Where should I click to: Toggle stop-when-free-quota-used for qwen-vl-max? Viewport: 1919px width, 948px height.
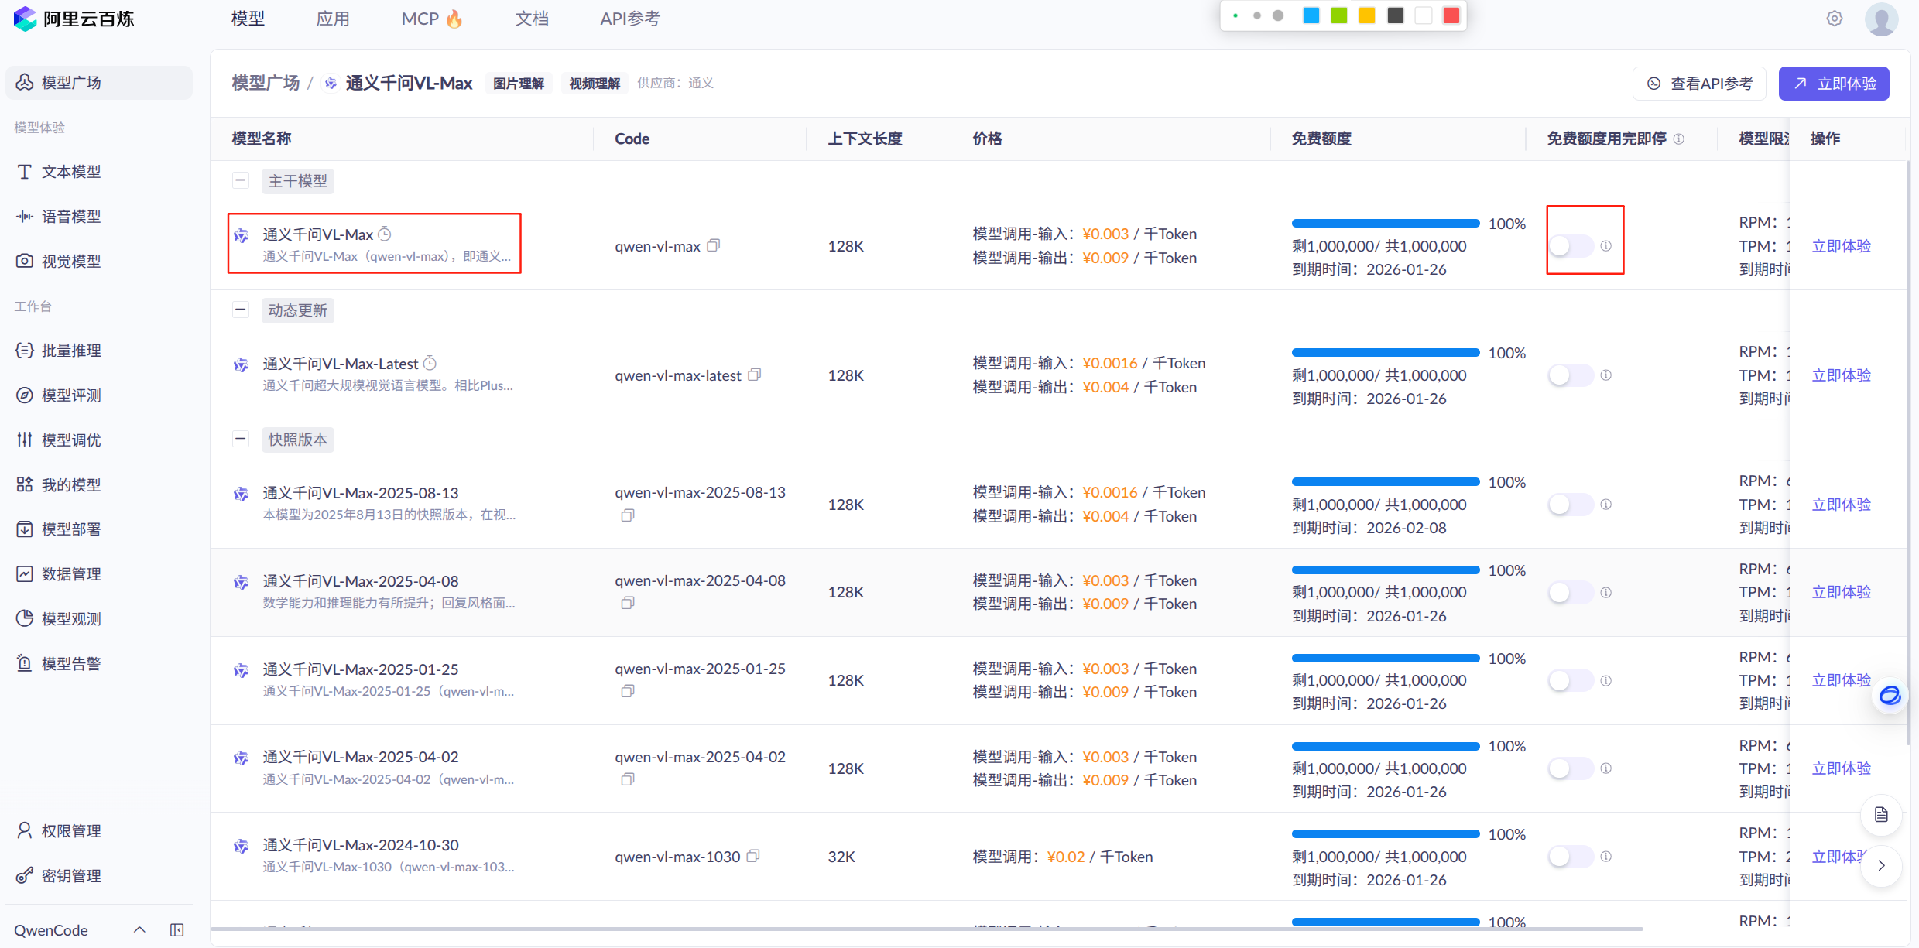(x=1571, y=246)
